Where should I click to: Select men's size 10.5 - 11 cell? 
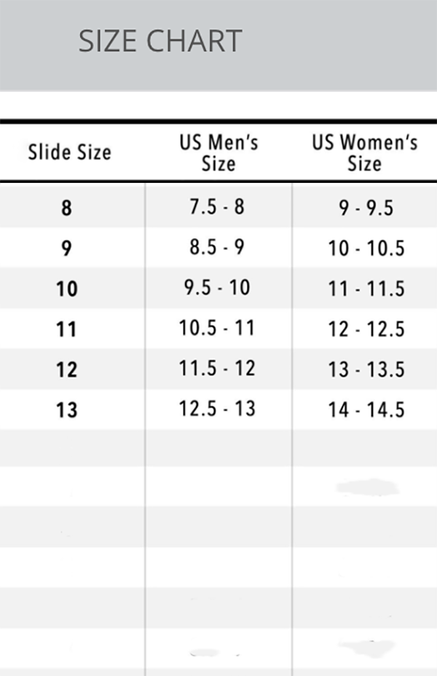coord(217,328)
